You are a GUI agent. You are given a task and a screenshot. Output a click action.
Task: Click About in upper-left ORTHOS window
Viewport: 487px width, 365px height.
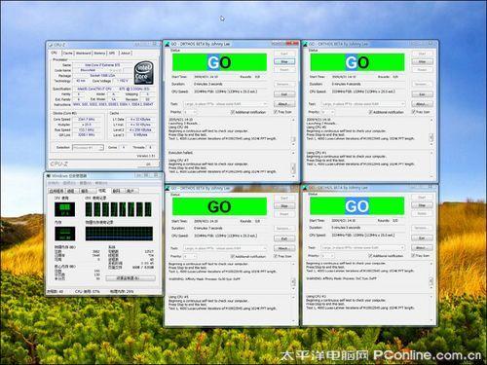pyautogui.click(x=284, y=104)
